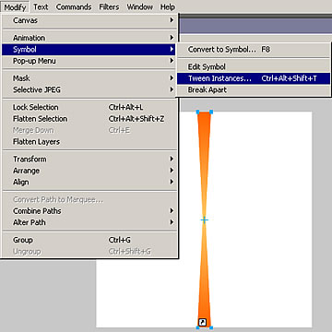Viewport: 332px width, 332px height.
Task: Expand the Canvas submenu
Action: click(89, 20)
